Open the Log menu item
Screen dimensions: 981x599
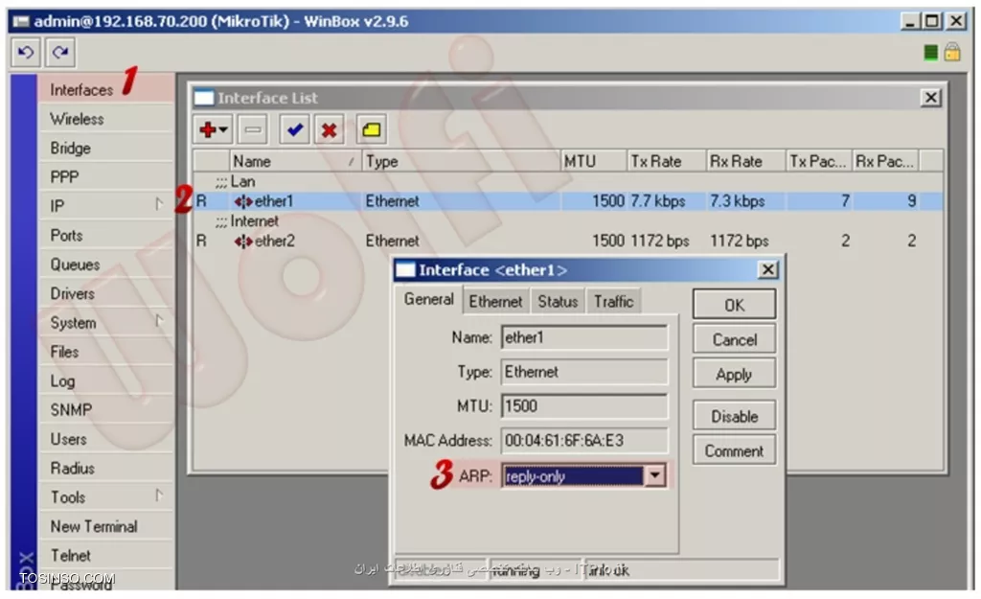106,380
